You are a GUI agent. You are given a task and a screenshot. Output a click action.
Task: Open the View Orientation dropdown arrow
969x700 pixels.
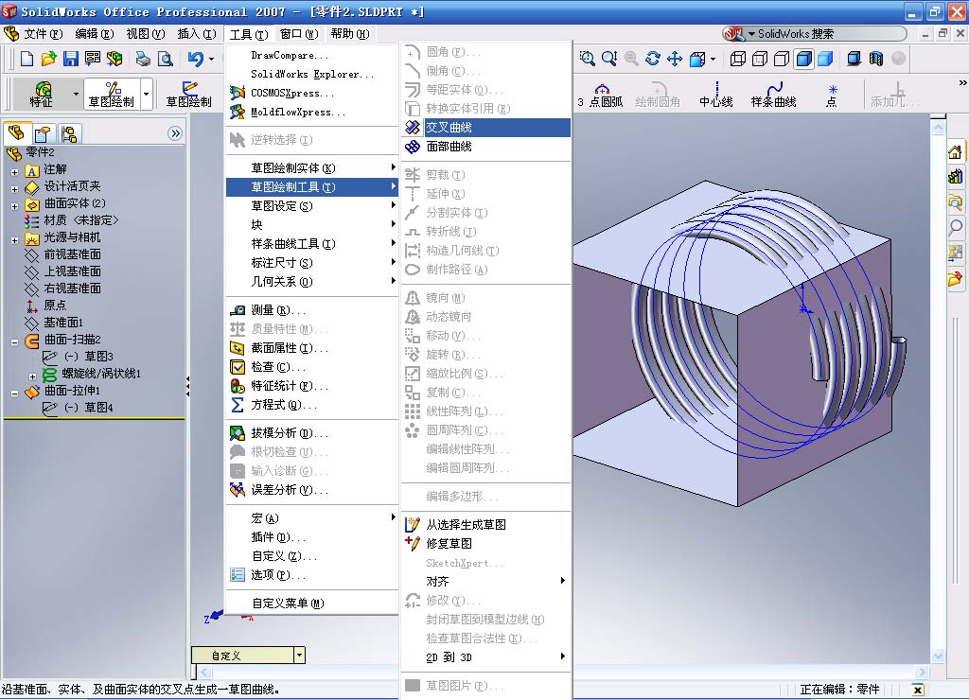point(713,59)
